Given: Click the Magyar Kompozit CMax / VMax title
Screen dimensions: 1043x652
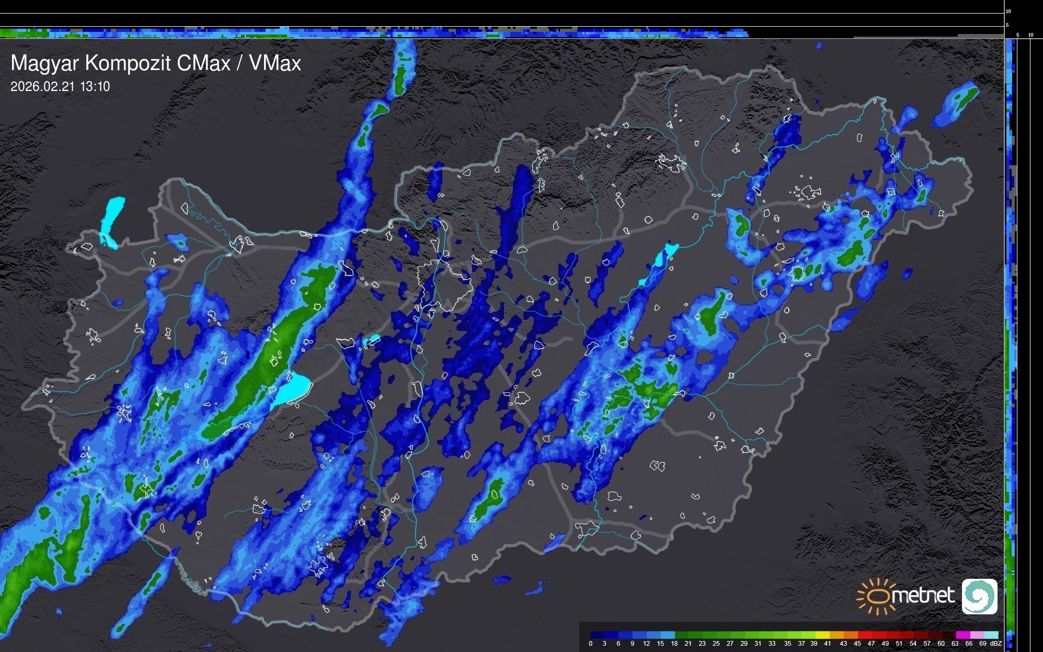Looking at the screenshot, I should [x=156, y=63].
